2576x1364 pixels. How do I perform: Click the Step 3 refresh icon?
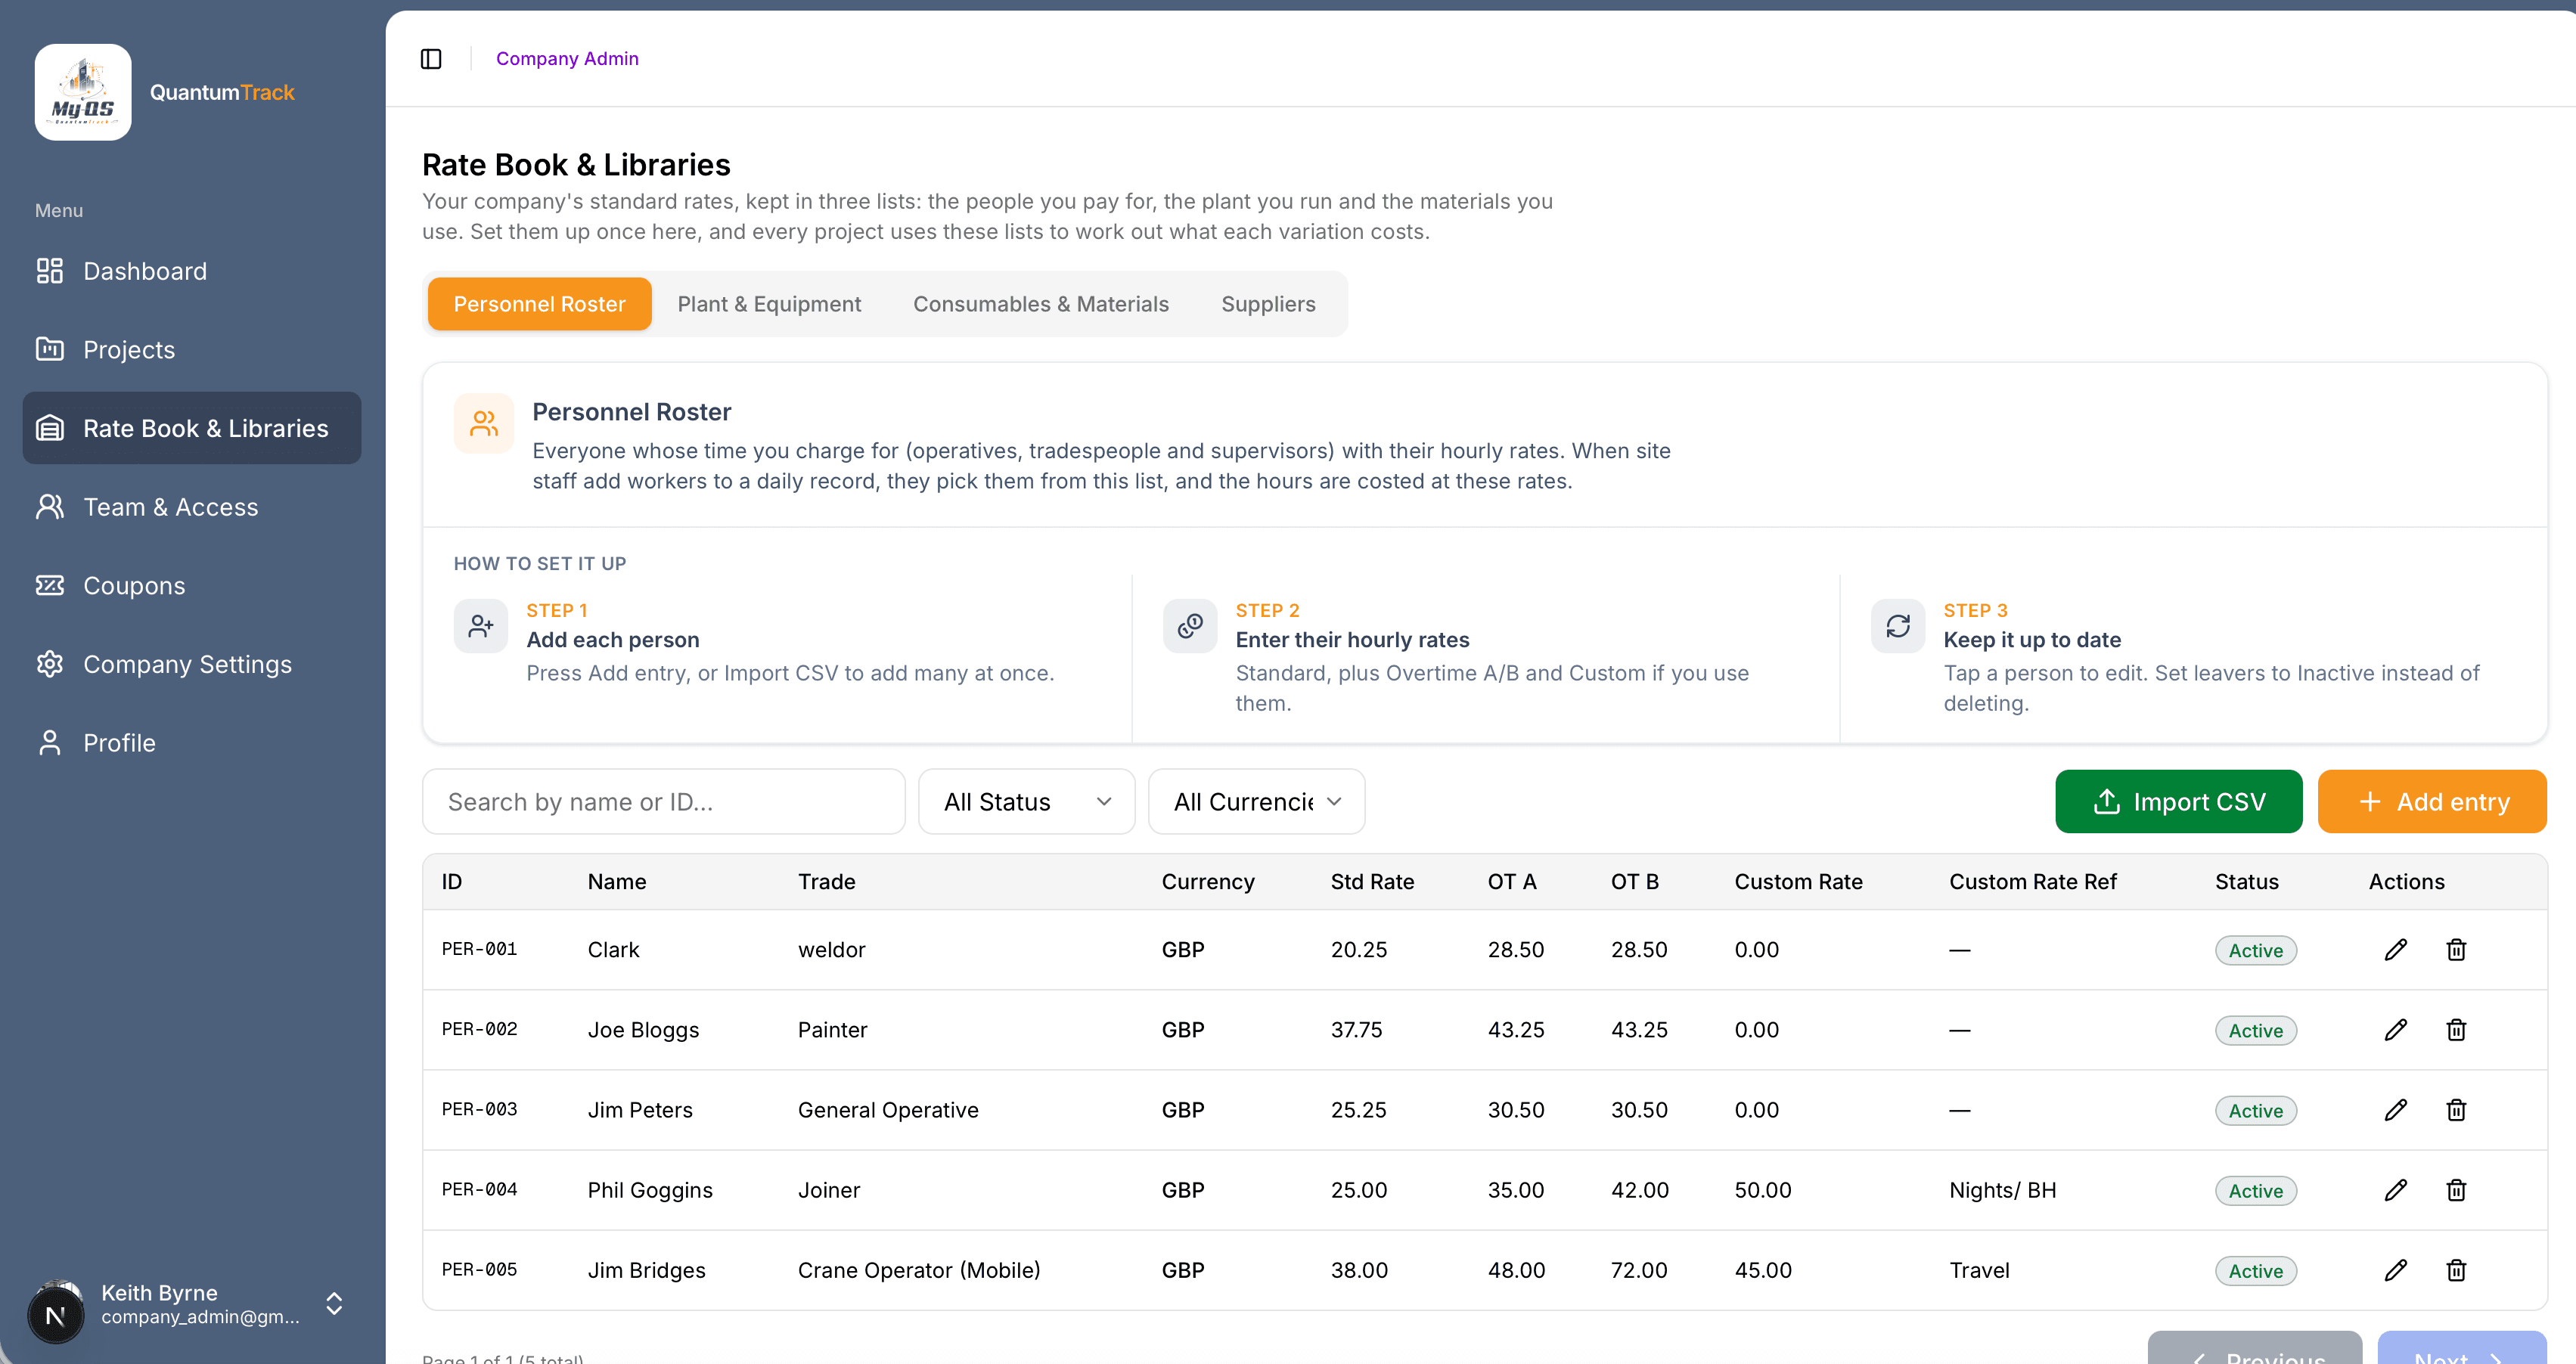pyautogui.click(x=1898, y=626)
